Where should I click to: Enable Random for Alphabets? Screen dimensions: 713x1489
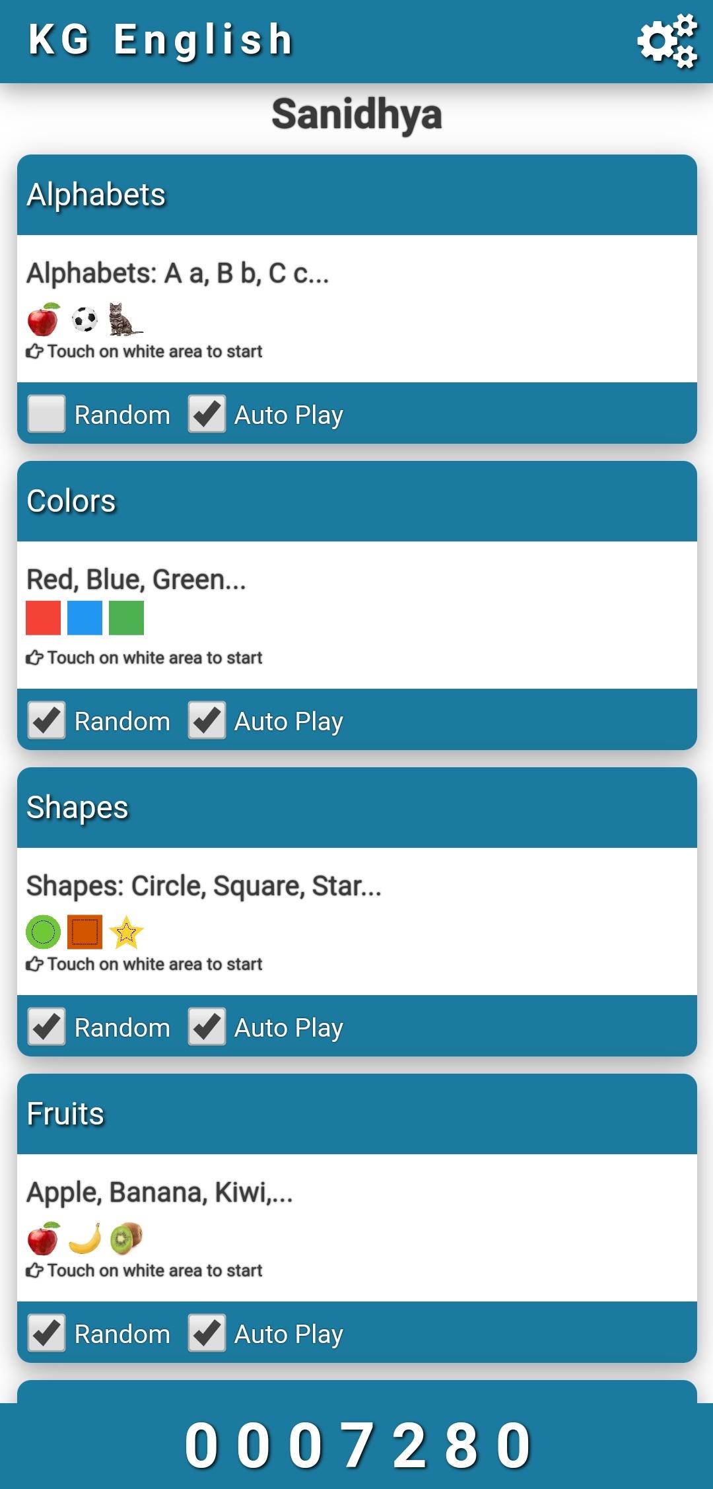pos(46,414)
